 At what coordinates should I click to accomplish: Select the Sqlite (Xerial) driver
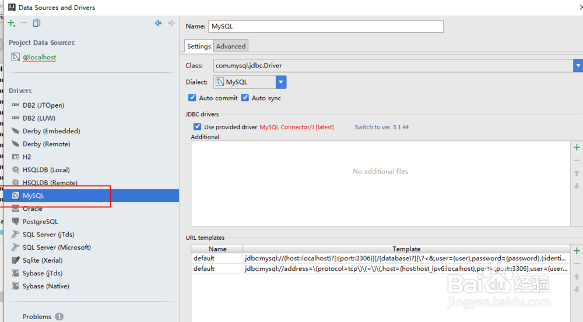pyautogui.click(x=43, y=260)
